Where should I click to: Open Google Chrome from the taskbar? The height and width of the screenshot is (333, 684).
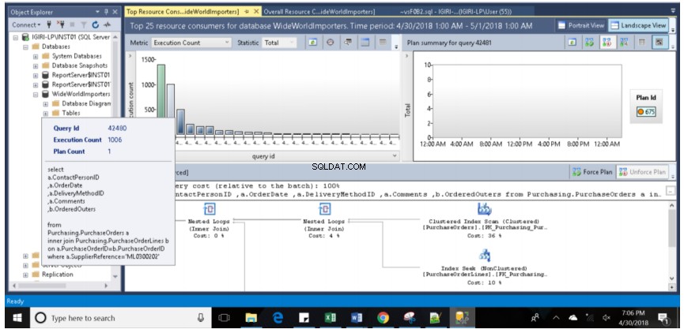pos(383,318)
